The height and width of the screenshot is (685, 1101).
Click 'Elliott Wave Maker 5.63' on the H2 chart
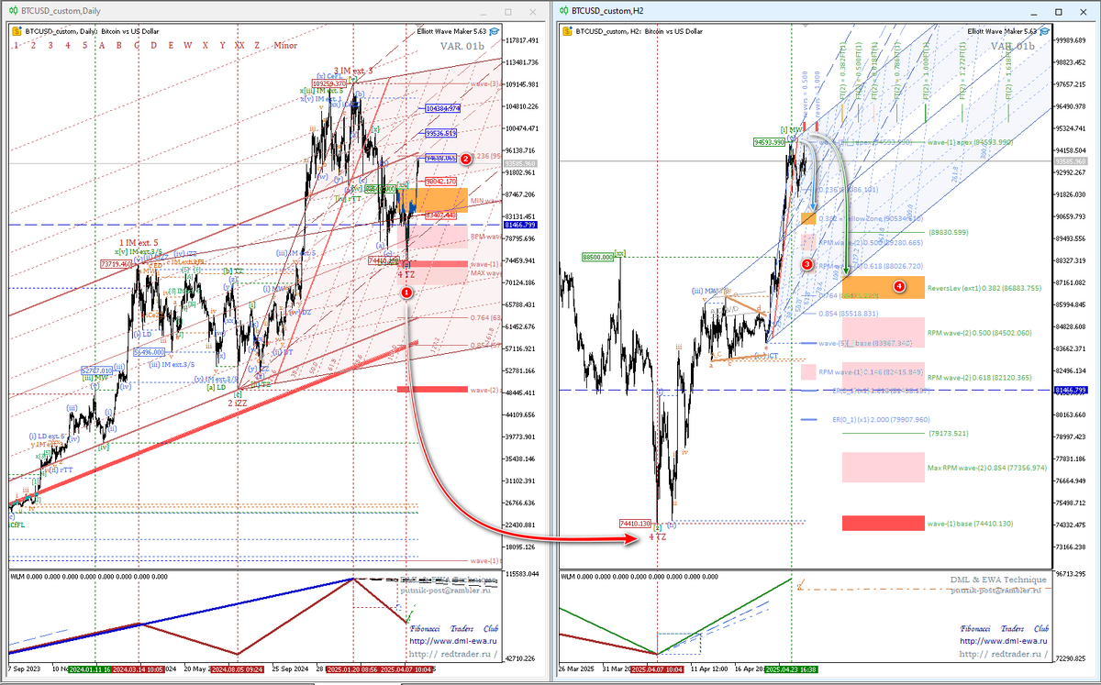1002,31
